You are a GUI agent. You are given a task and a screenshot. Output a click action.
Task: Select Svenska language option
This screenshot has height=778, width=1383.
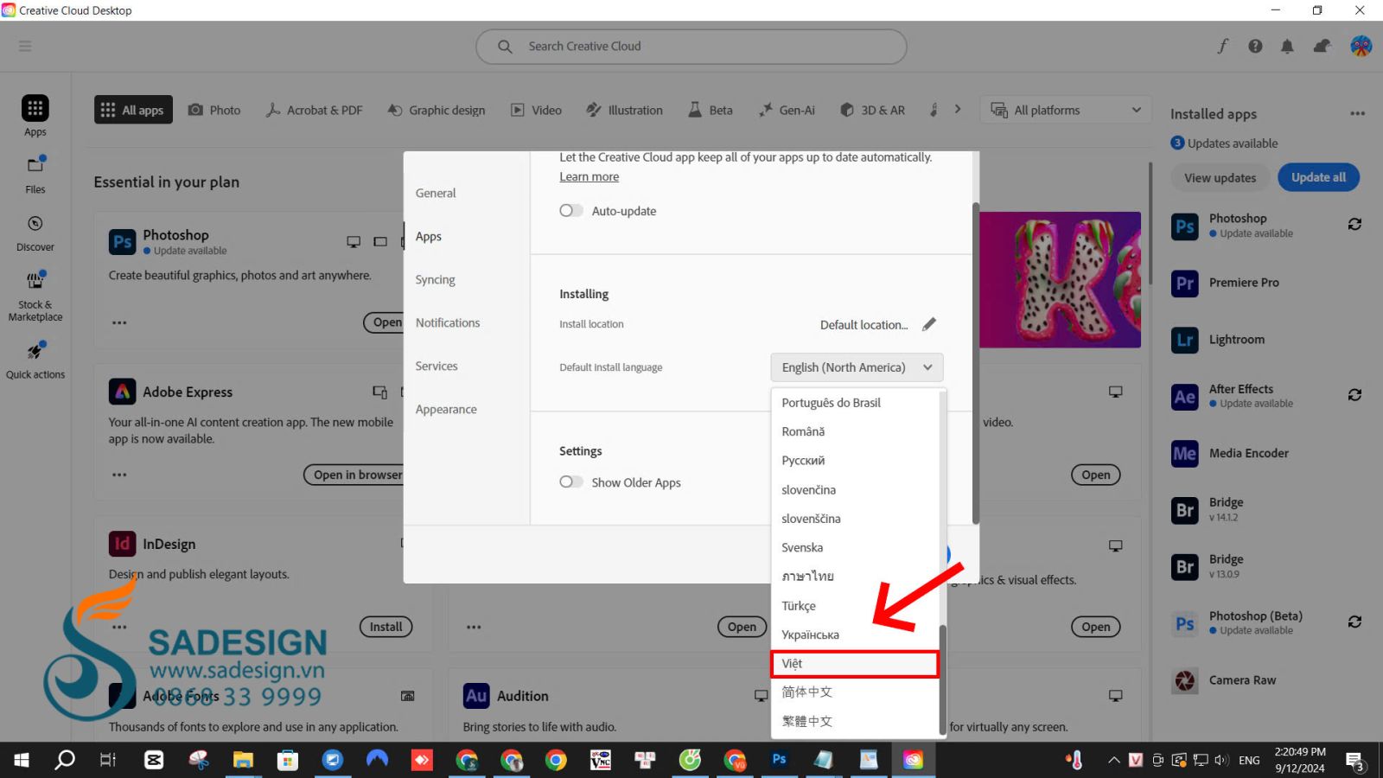[x=854, y=548]
